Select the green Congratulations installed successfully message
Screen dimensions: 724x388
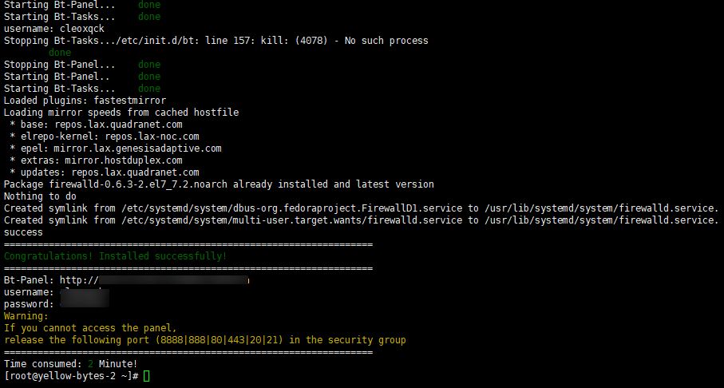115,256
